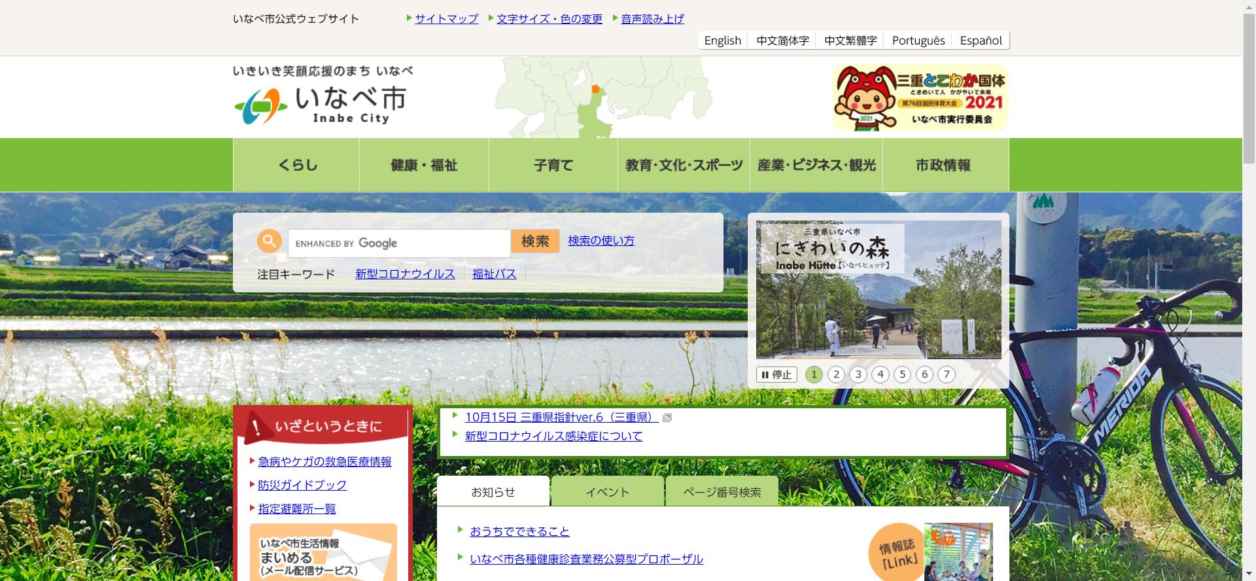Pause the slideshow with the 停止 button

click(x=776, y=375)
